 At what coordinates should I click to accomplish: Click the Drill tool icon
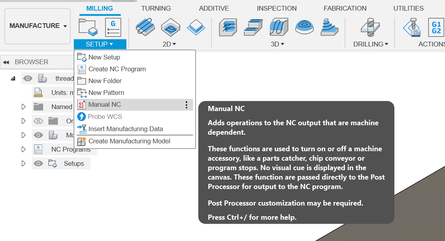coord(370,27)
